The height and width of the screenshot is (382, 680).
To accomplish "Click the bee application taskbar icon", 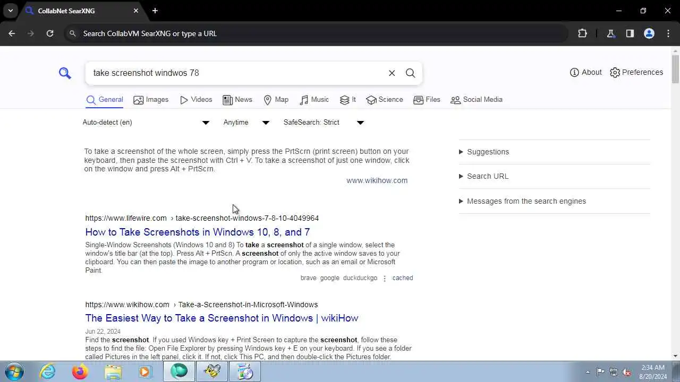I will 212,371.
